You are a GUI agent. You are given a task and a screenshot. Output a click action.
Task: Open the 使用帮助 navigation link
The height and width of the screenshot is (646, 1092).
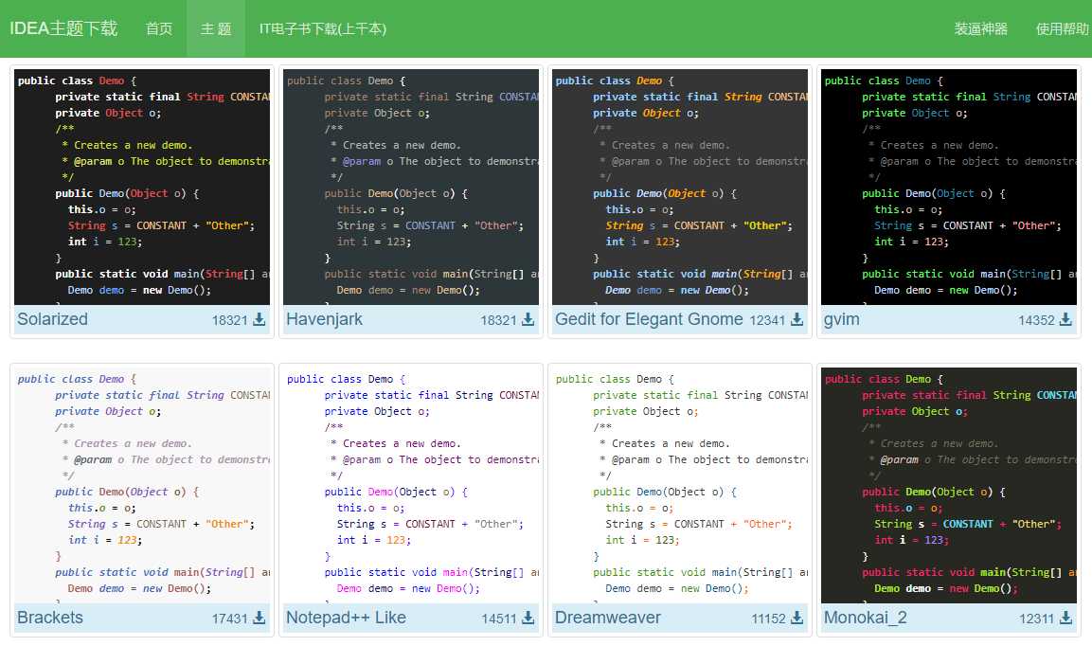click(x=1062, y=28)
